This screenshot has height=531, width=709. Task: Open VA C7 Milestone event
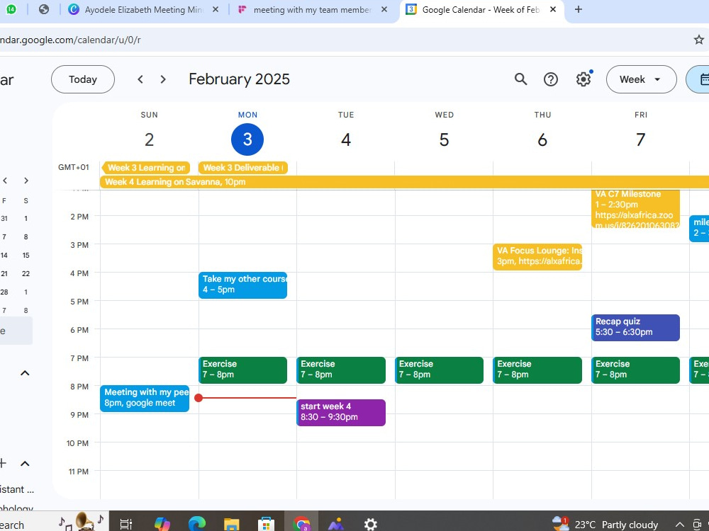635,209
